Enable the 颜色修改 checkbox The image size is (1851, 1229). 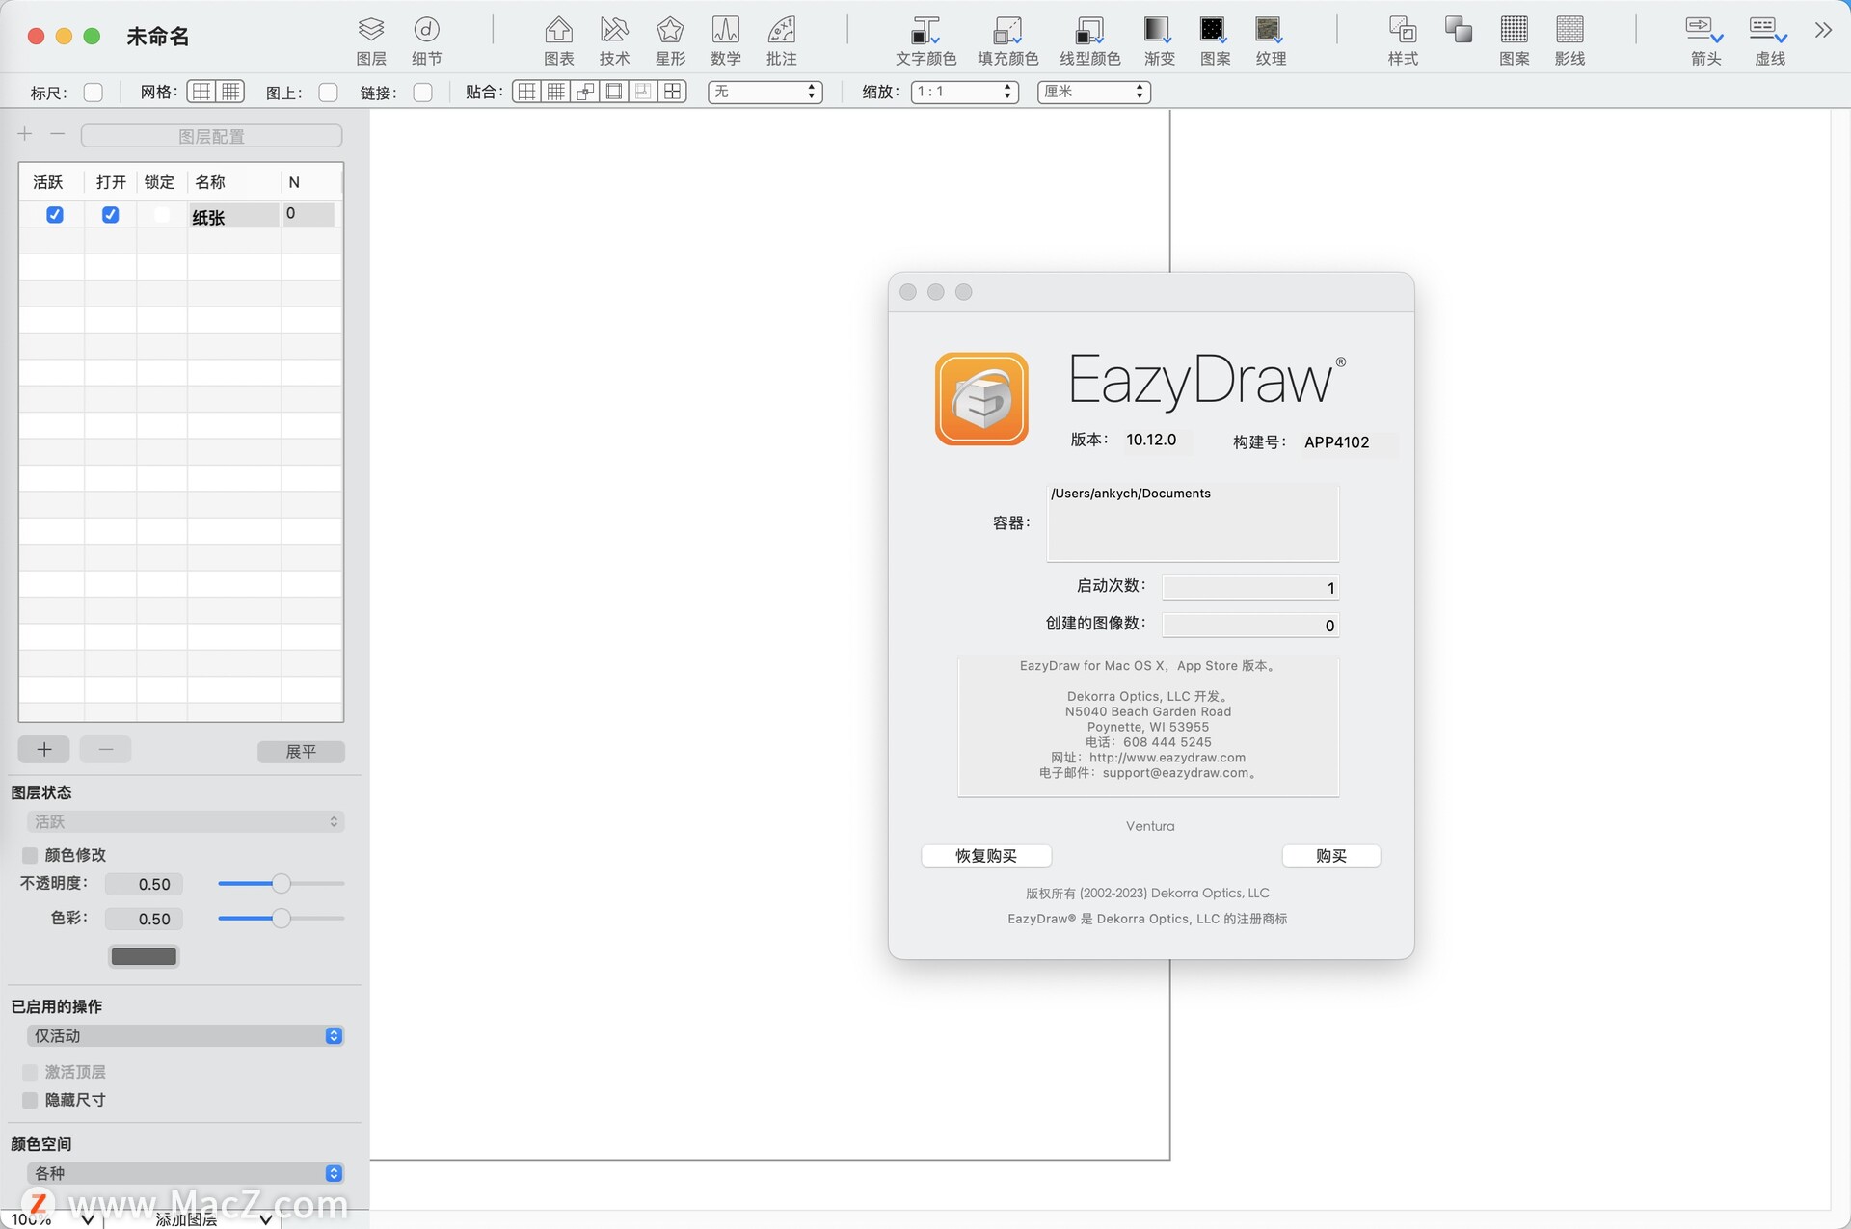(30, 855)
